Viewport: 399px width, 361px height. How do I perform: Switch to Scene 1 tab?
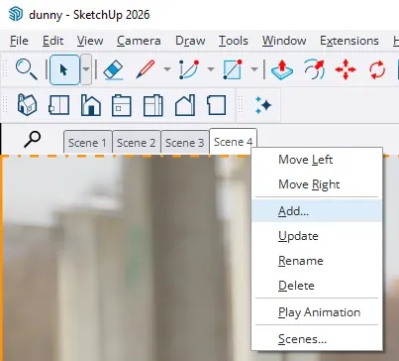[x=87, y=143]
